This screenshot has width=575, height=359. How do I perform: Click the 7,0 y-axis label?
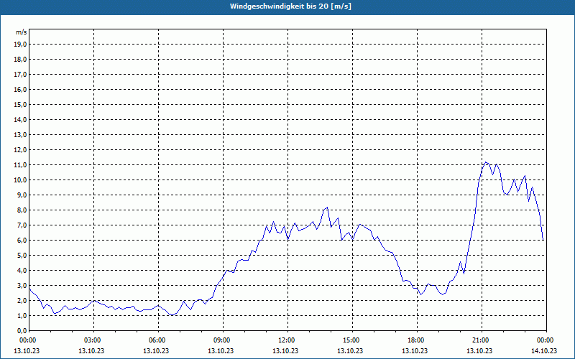pyautogui.click(x=22, y=225)
